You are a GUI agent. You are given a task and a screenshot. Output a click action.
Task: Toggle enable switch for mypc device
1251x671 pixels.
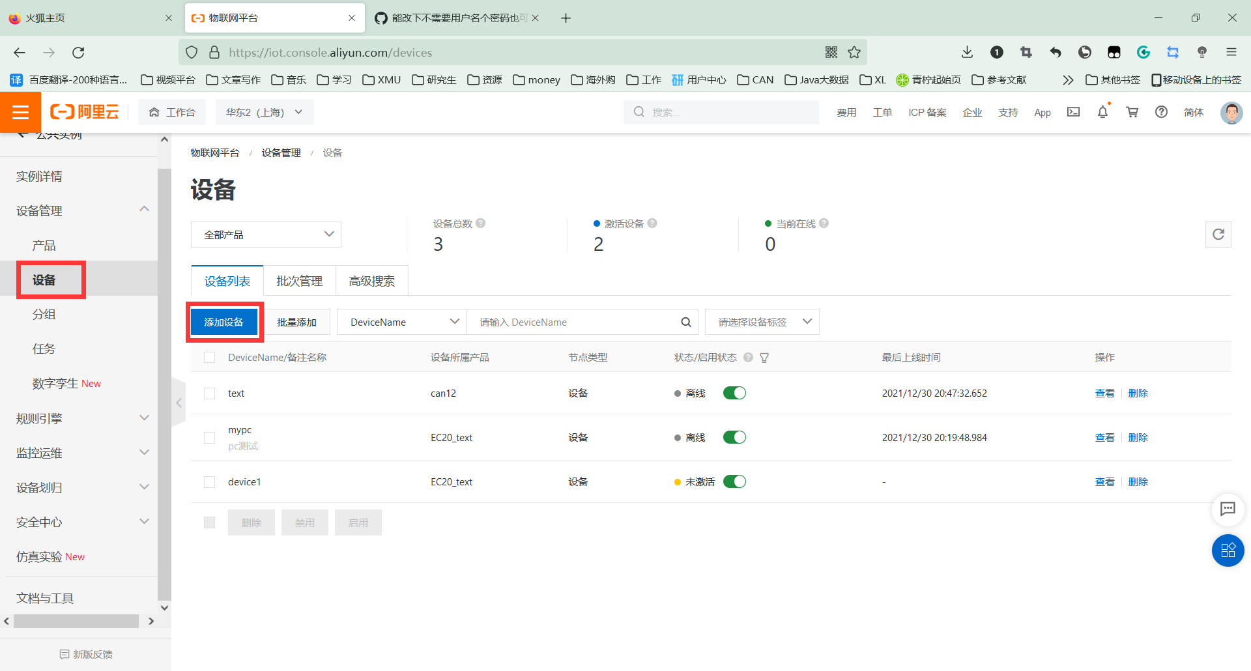click(734, 437)
